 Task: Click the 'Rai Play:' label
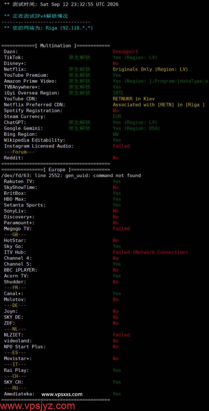click(x=16, y=370)
